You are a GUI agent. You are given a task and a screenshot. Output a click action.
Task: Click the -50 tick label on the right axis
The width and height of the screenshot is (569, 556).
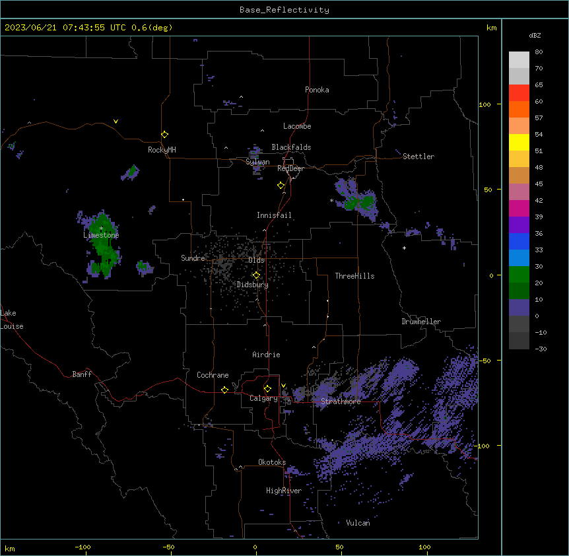tap(485, 361)
